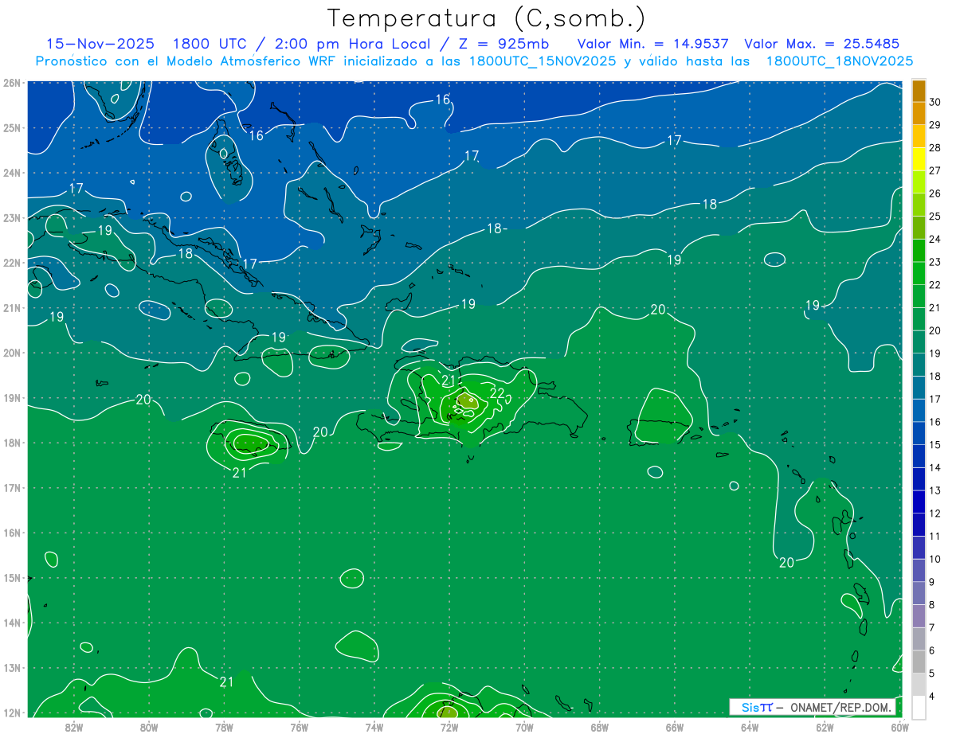
Task: Click the 82W longitude axis label
Action: click(74, 727)
